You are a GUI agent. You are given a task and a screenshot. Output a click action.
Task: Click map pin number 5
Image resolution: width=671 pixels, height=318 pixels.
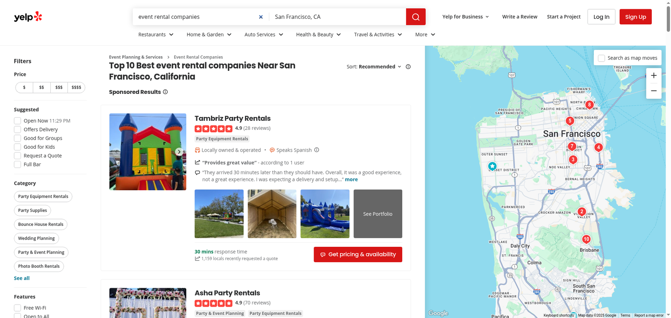pyautogui.click(x=570, y=121)
